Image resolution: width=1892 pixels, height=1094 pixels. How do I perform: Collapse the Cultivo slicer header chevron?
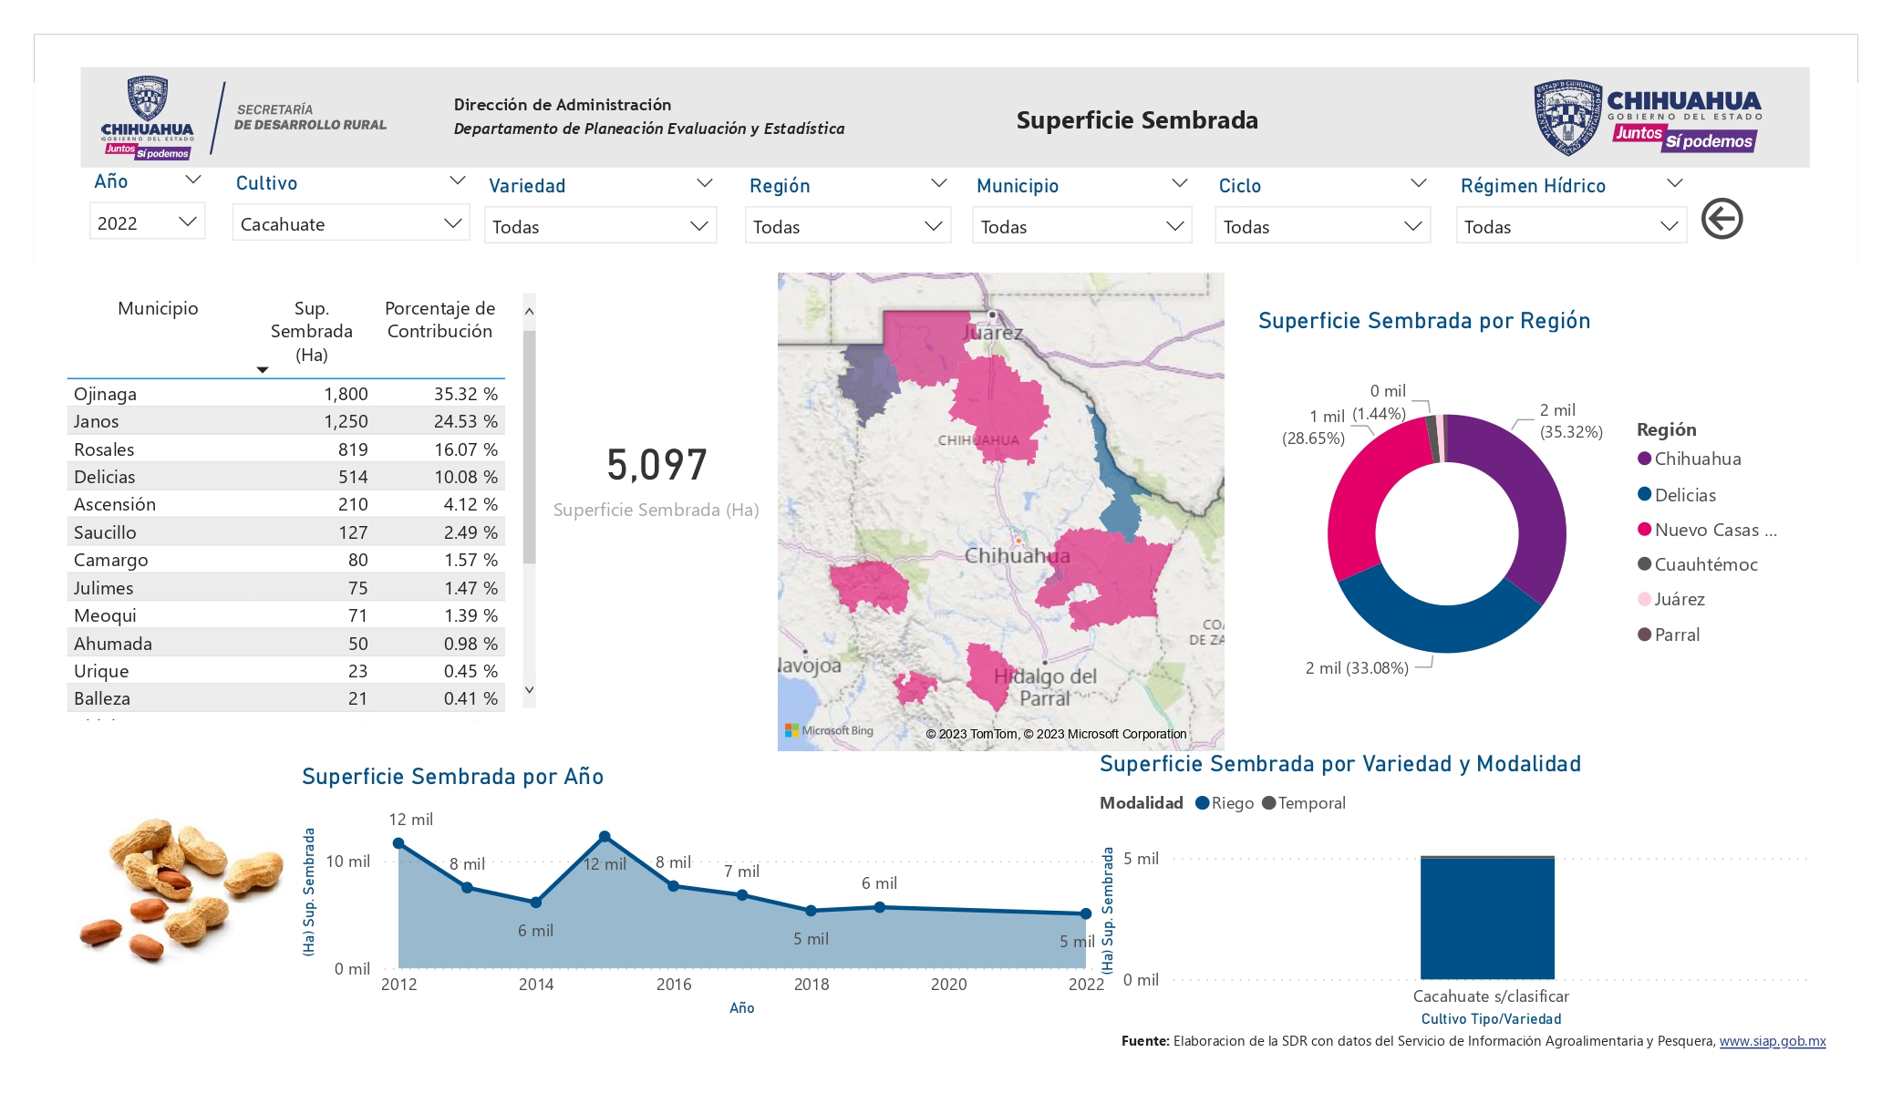(x=458, y=181)
